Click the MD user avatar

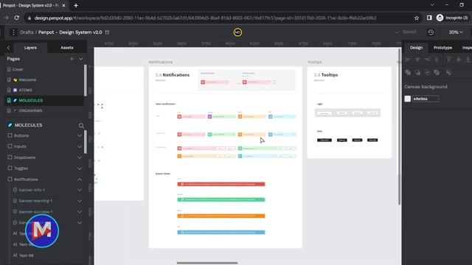tap(237, 32)
